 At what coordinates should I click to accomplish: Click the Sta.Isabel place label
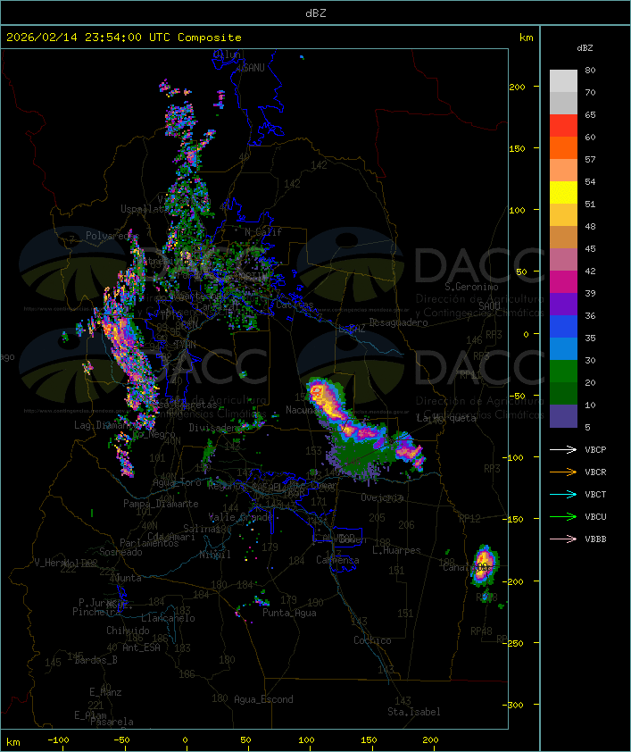414,712
